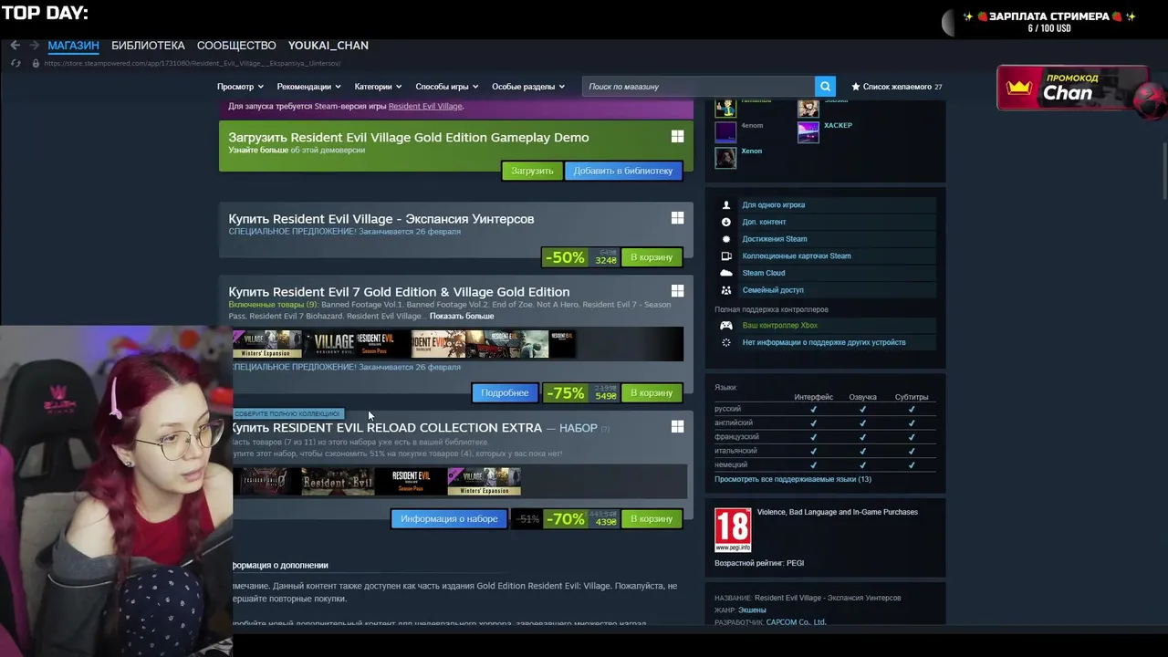The width and height of the screenshot is (1168, 657).
Task: Click Информация о наборе button
Action: point(449,519)
